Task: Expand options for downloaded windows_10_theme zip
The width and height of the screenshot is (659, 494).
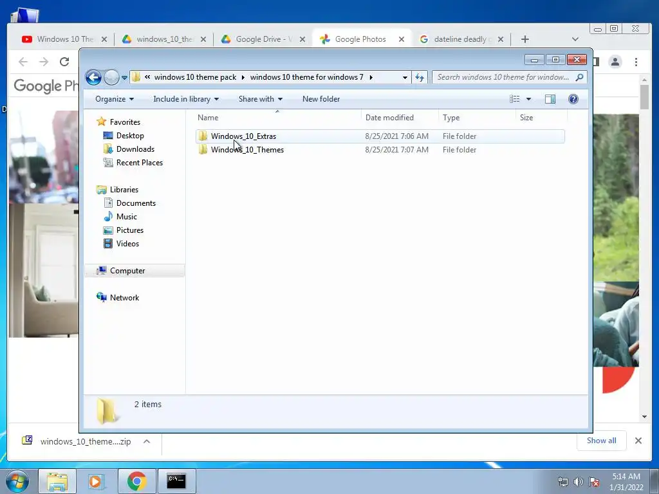Action: point(147,441)
